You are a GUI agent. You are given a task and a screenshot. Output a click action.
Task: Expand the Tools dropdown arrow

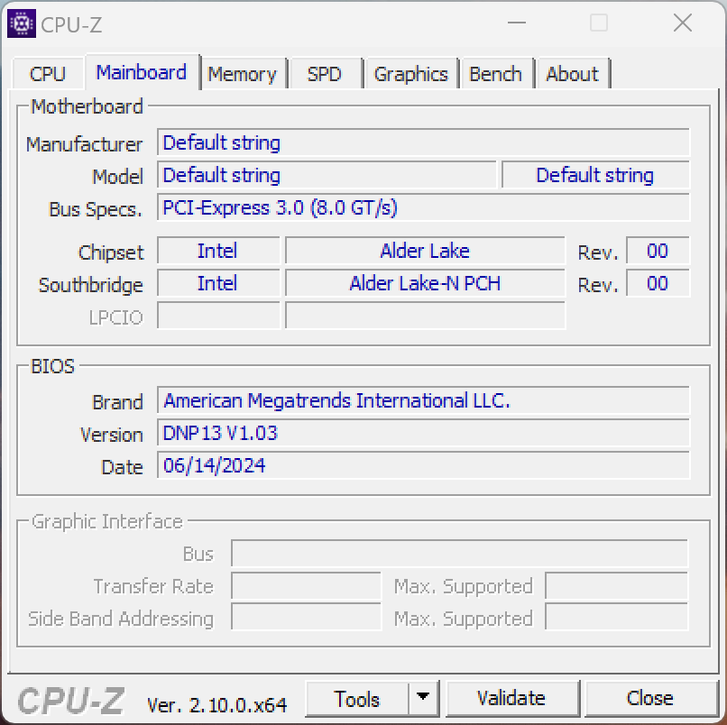click(423, 697)
